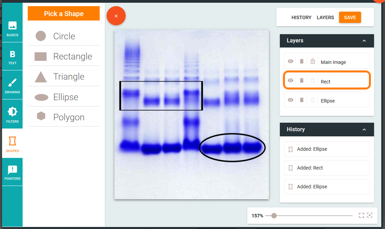Screen dimensions: 385x229
Task: Click the orange SAVE button
Action: [x=350, y=17]
